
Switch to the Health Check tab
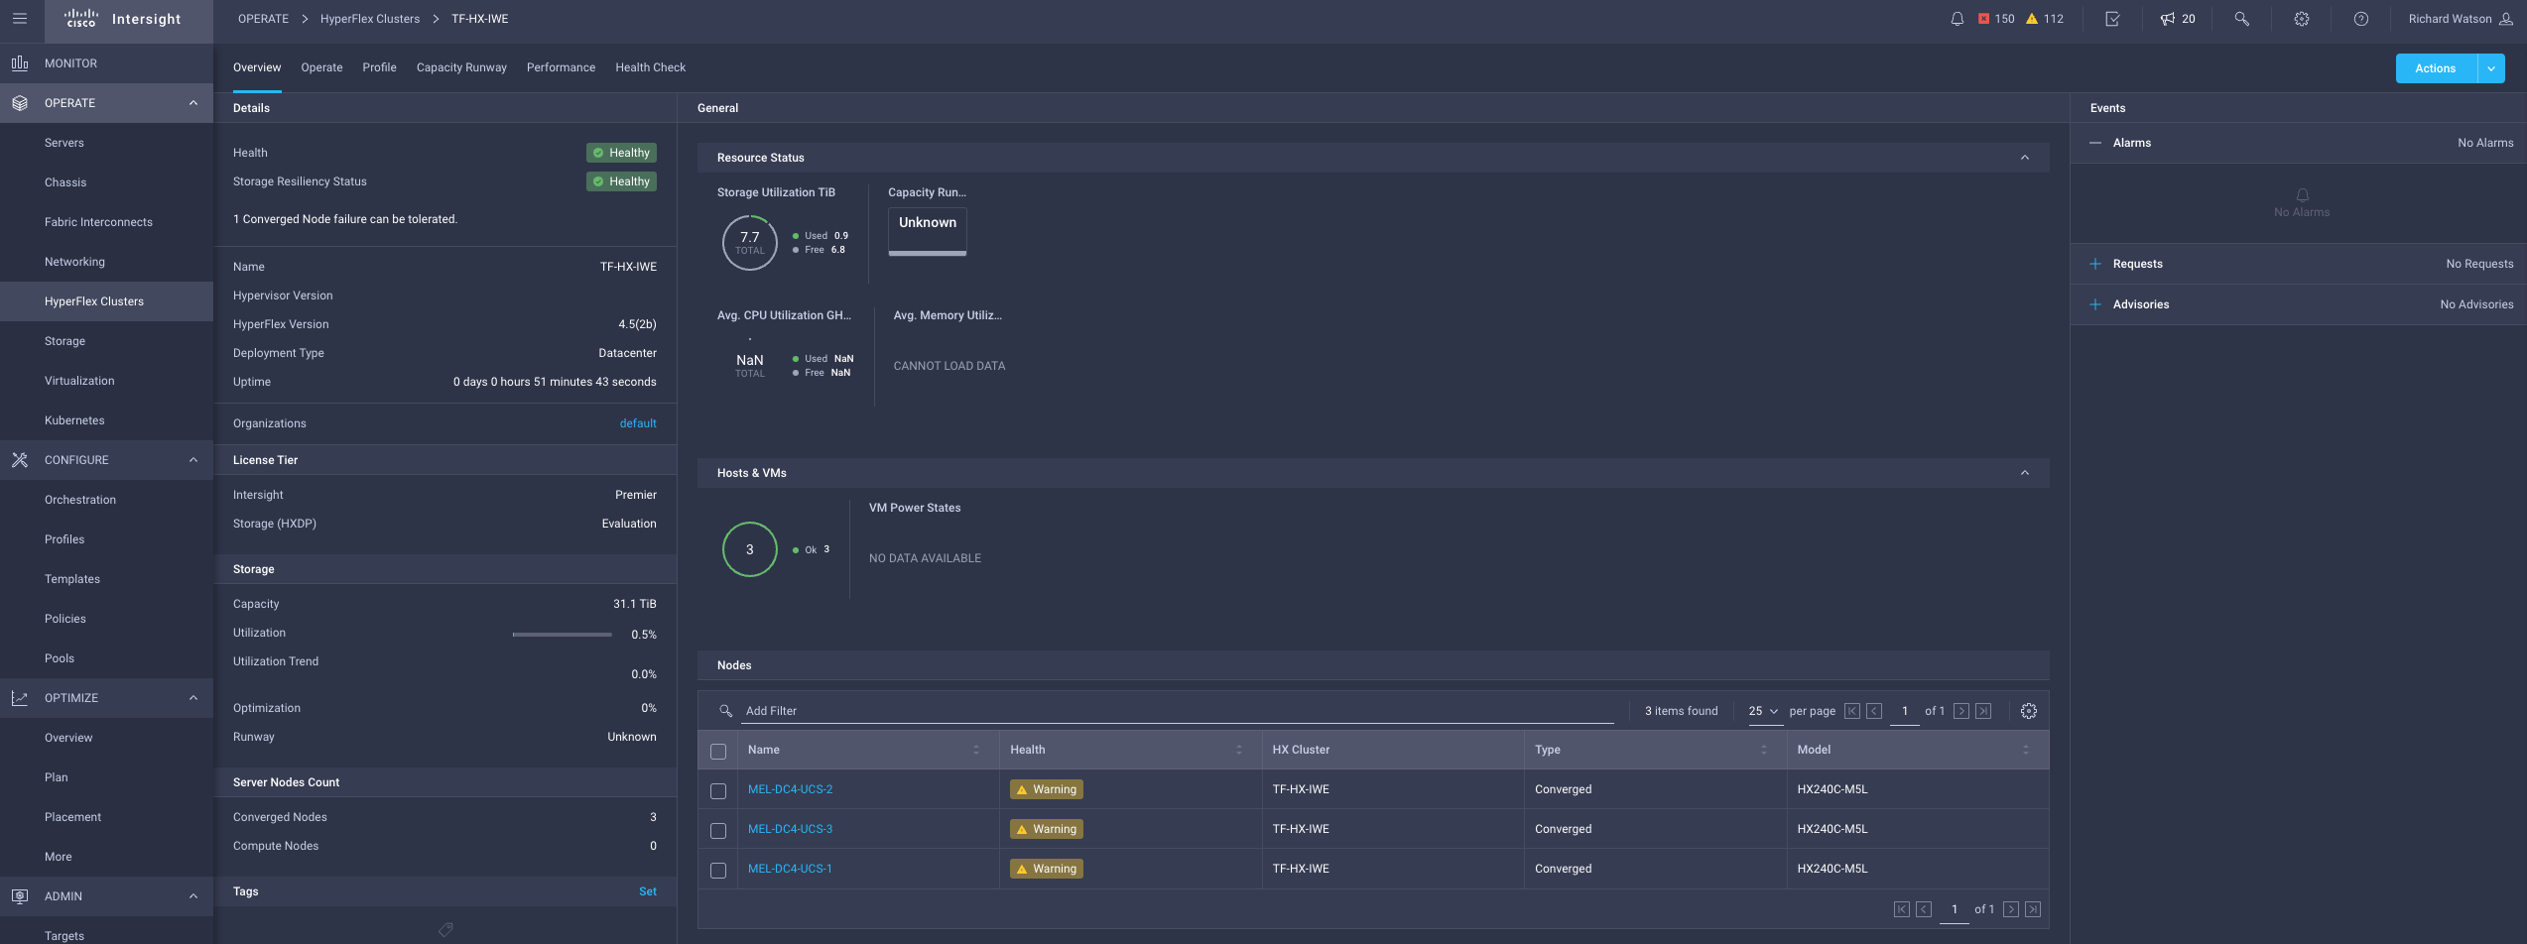(650, 67)
